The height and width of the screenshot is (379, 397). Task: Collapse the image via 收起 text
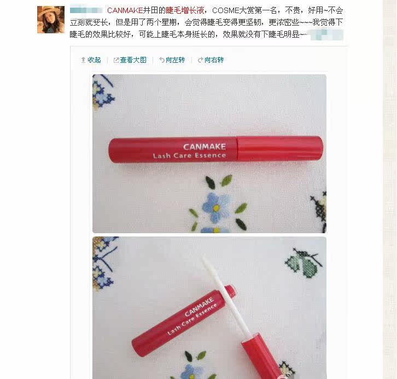[94, 60]
